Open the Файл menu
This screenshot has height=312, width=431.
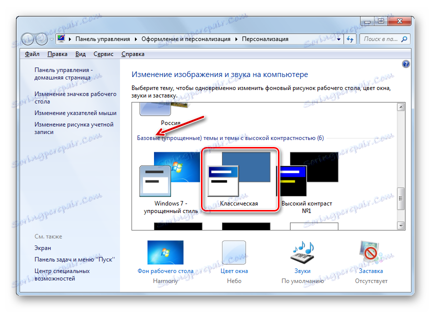[32, 54]
